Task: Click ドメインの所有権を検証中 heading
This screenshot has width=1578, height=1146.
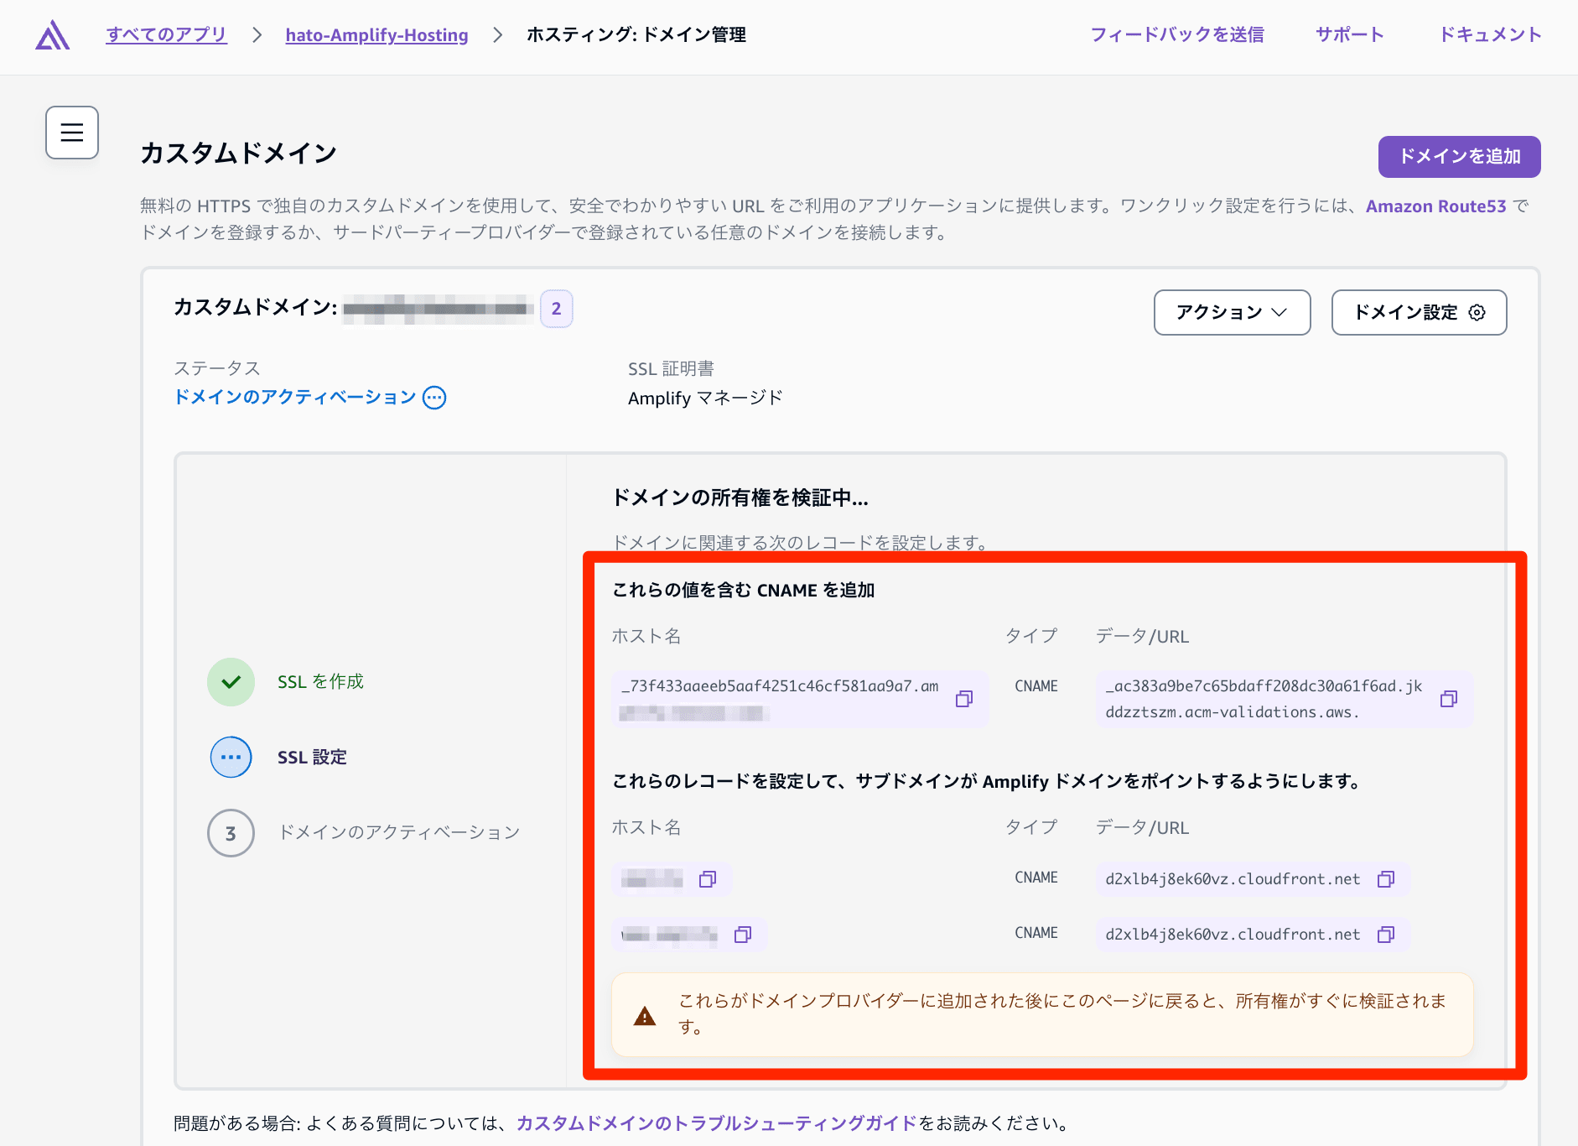Action: [740, 498]
